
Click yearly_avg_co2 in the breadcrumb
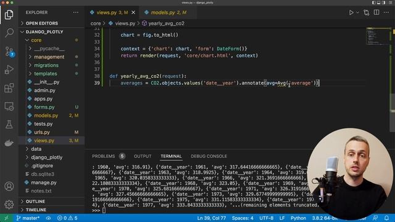(x=163, y=23)
